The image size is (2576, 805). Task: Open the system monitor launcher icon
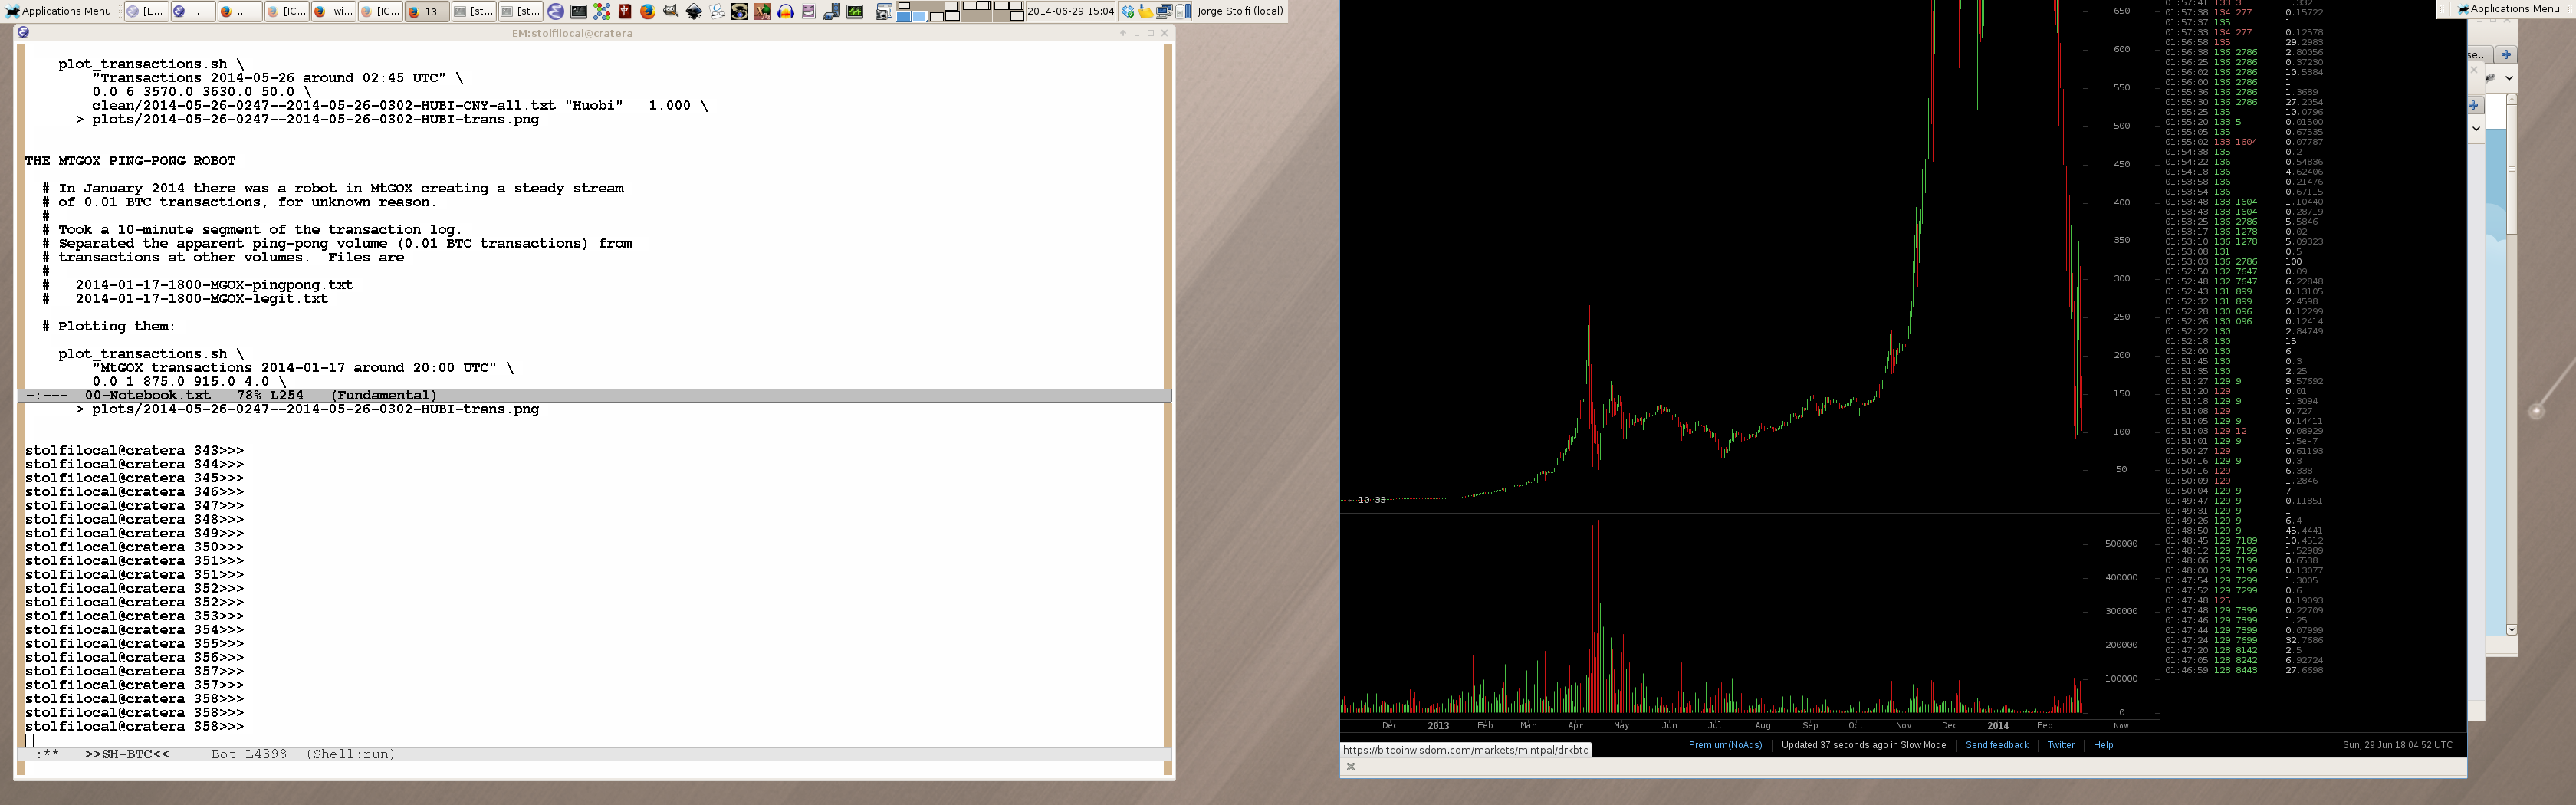tap(855, 12)
